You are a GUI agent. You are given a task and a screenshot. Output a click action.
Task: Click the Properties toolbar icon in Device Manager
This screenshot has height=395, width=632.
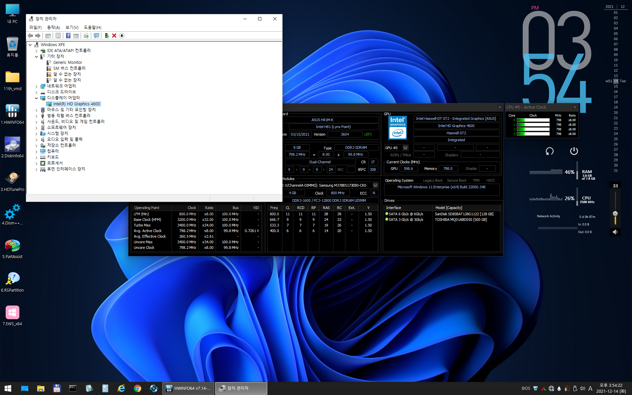click(x=58, y=36)
